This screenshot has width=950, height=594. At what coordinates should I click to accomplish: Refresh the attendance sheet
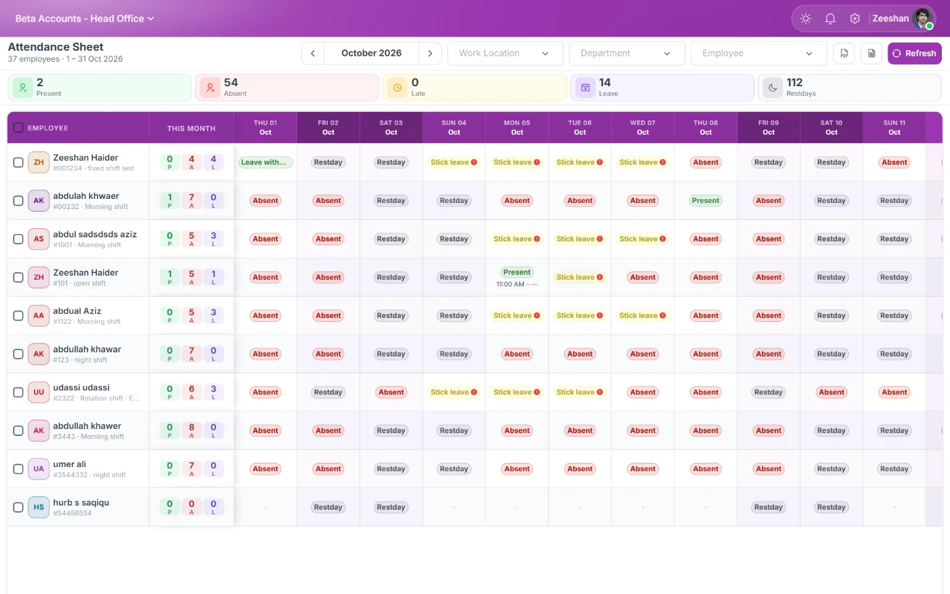click(914, 53)
